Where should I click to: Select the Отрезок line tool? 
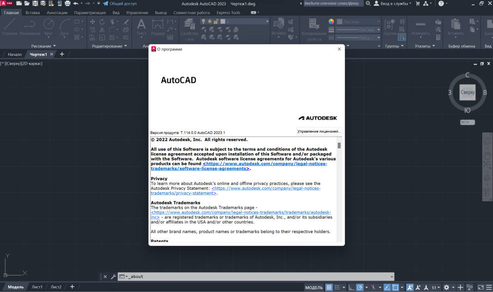tap(10, 27)
